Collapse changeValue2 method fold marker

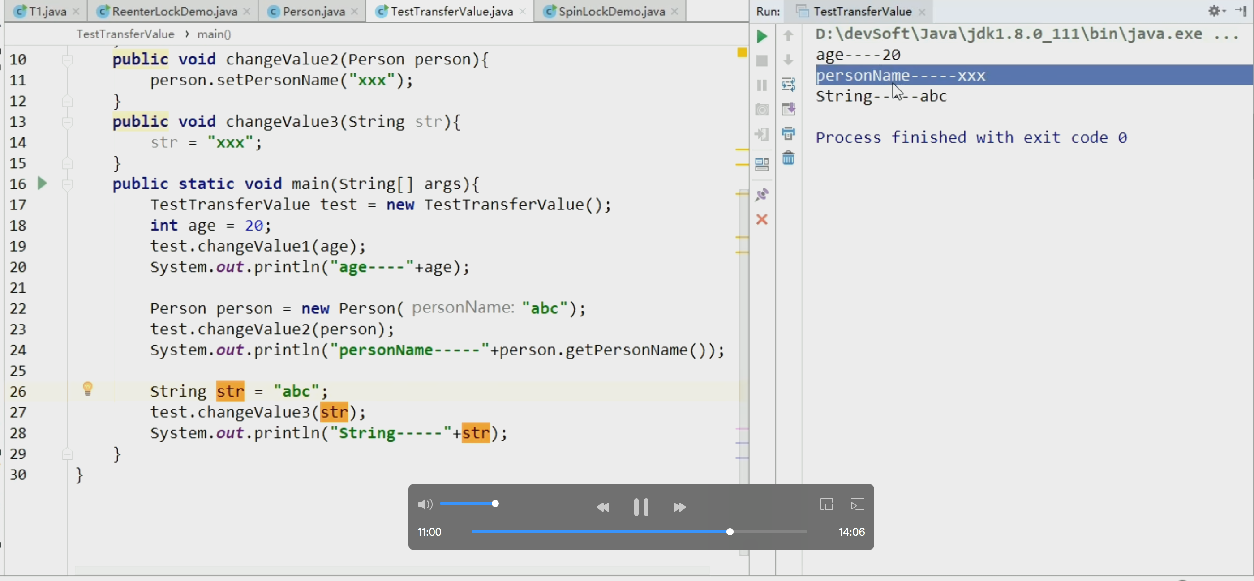click(x=67, y=60)
